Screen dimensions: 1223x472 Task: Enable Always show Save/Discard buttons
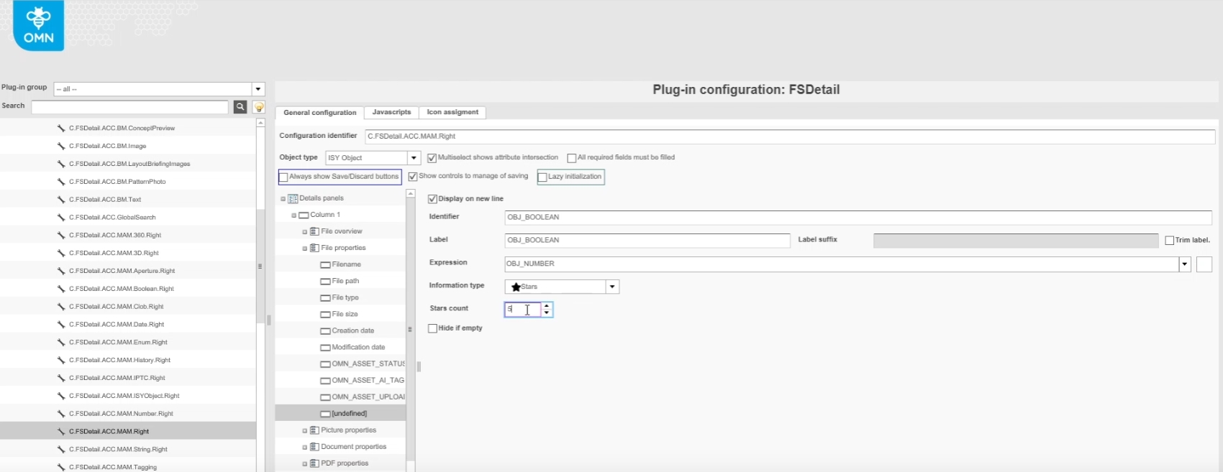click(x=283, y=177)
